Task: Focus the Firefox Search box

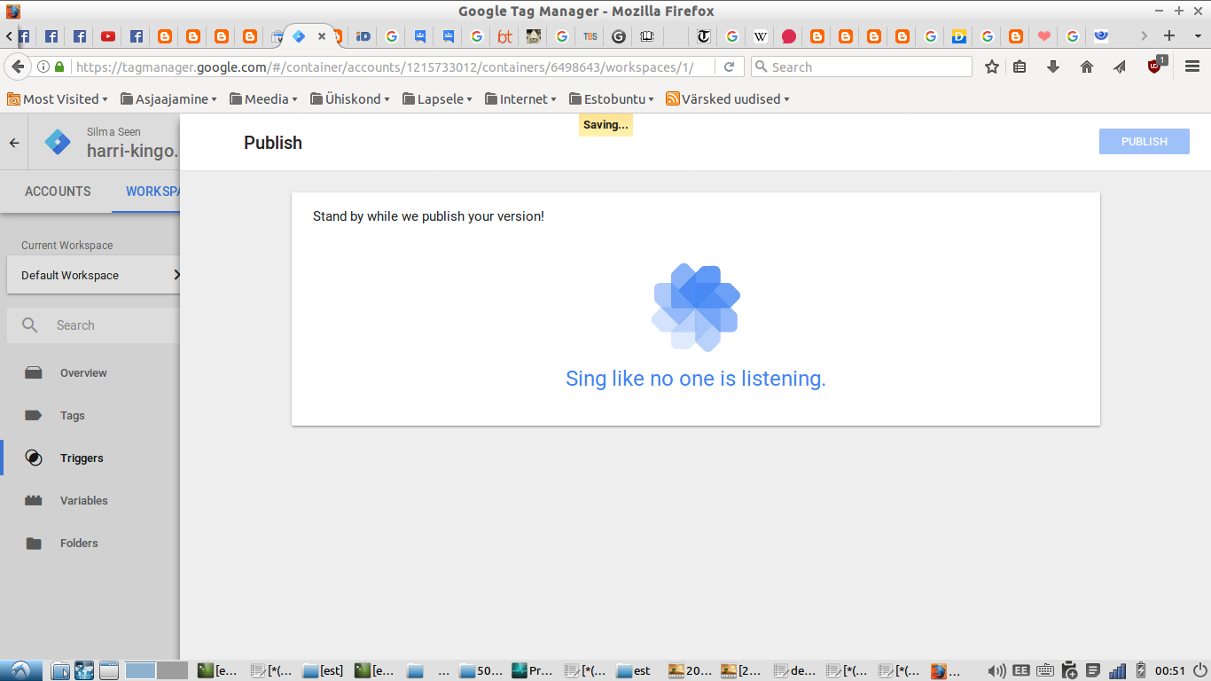Action: (x=862, y=67)
